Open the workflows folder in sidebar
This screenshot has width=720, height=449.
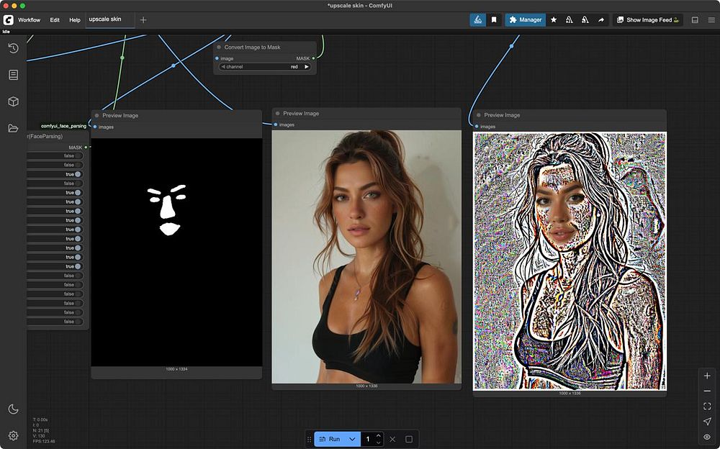tap(13, 128)
